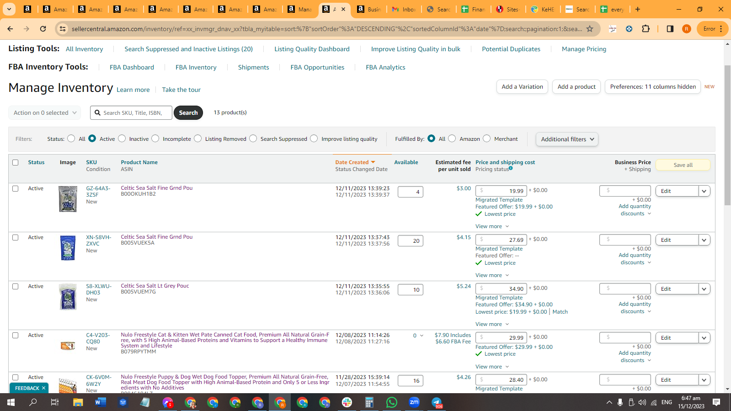
Task: Go to Manage Pricing
Action: pos(584,49)
